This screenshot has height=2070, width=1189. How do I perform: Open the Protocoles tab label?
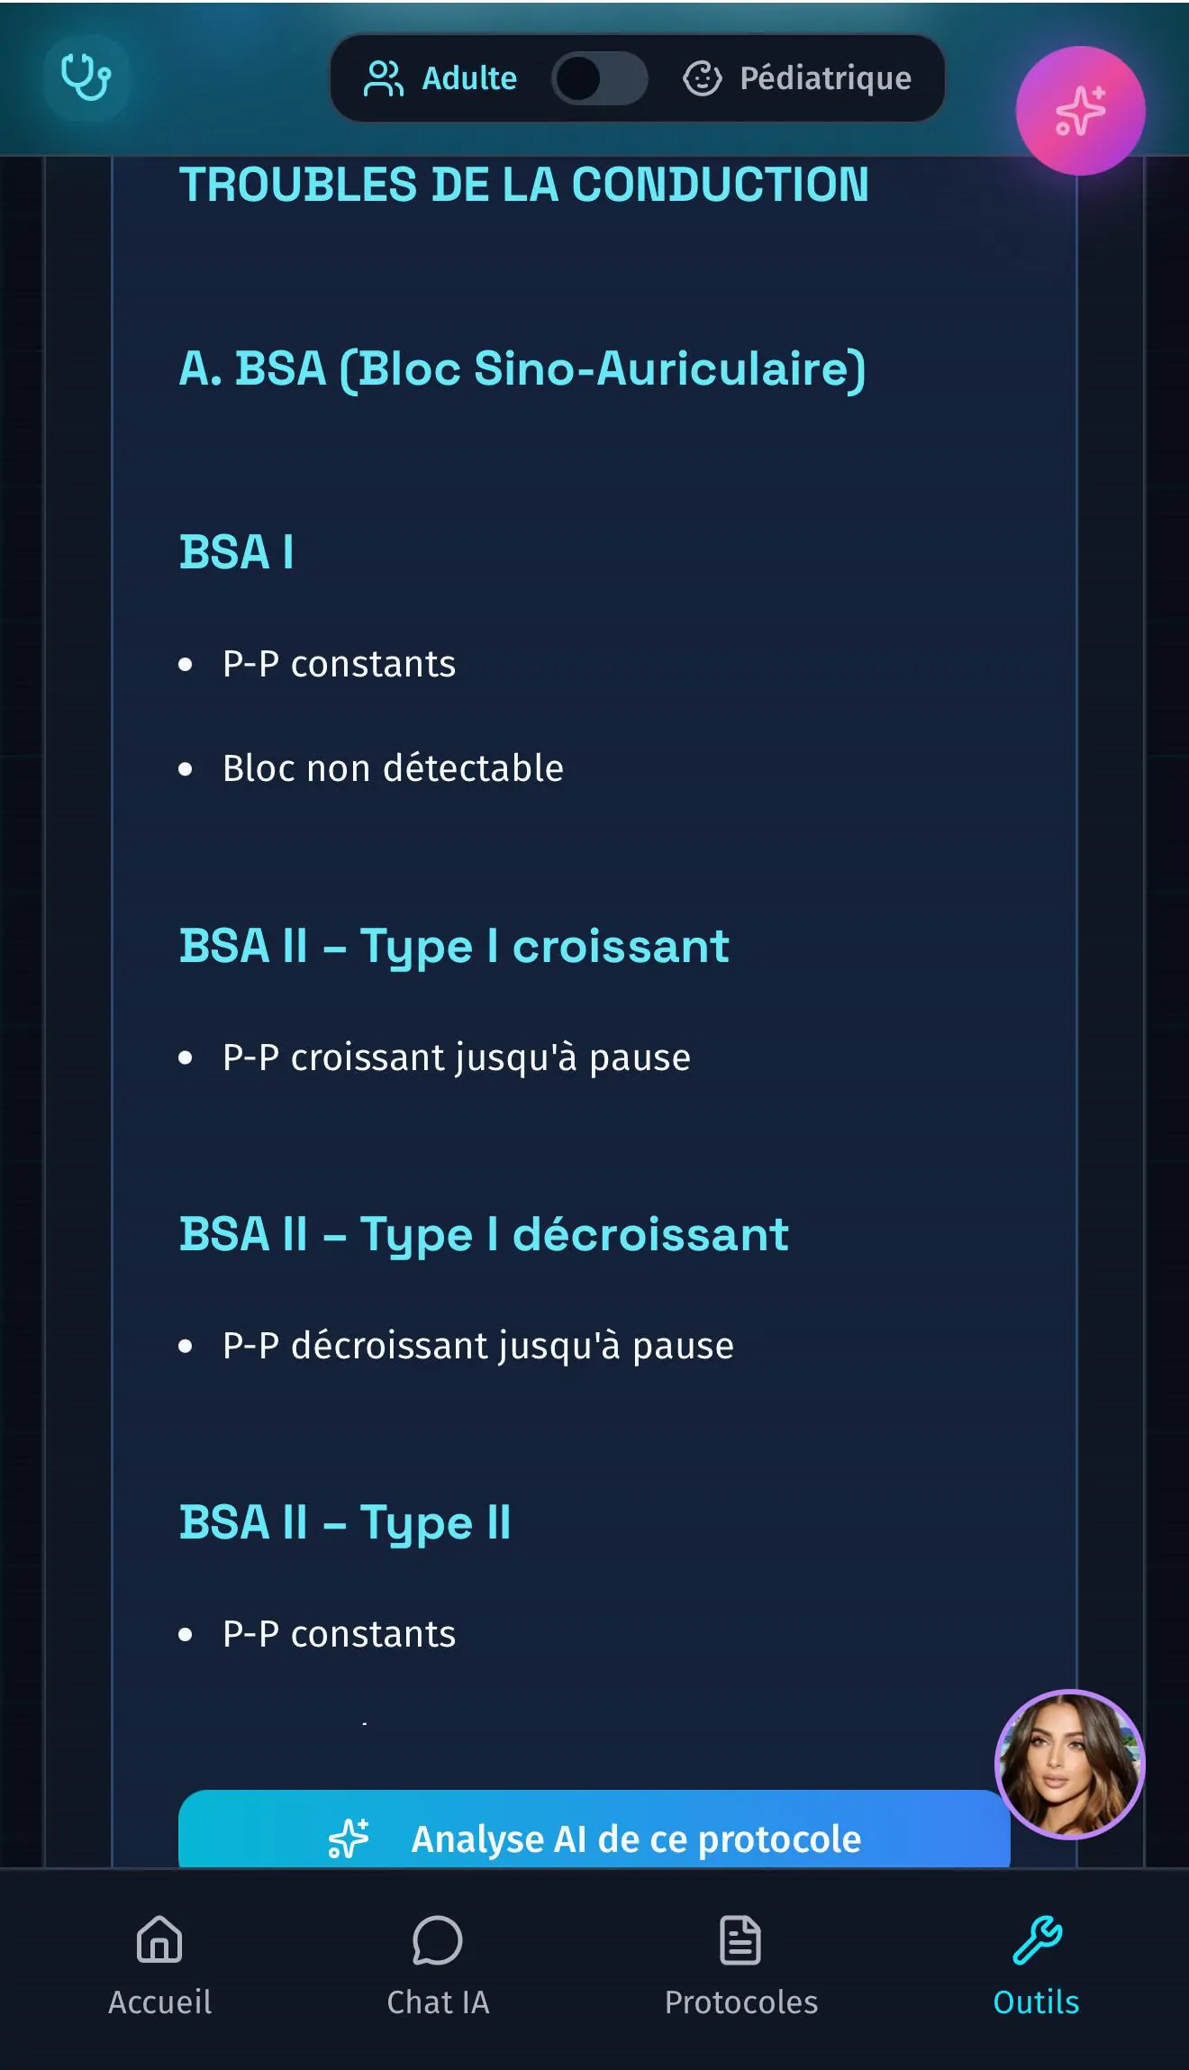[x=740, y=2002]
